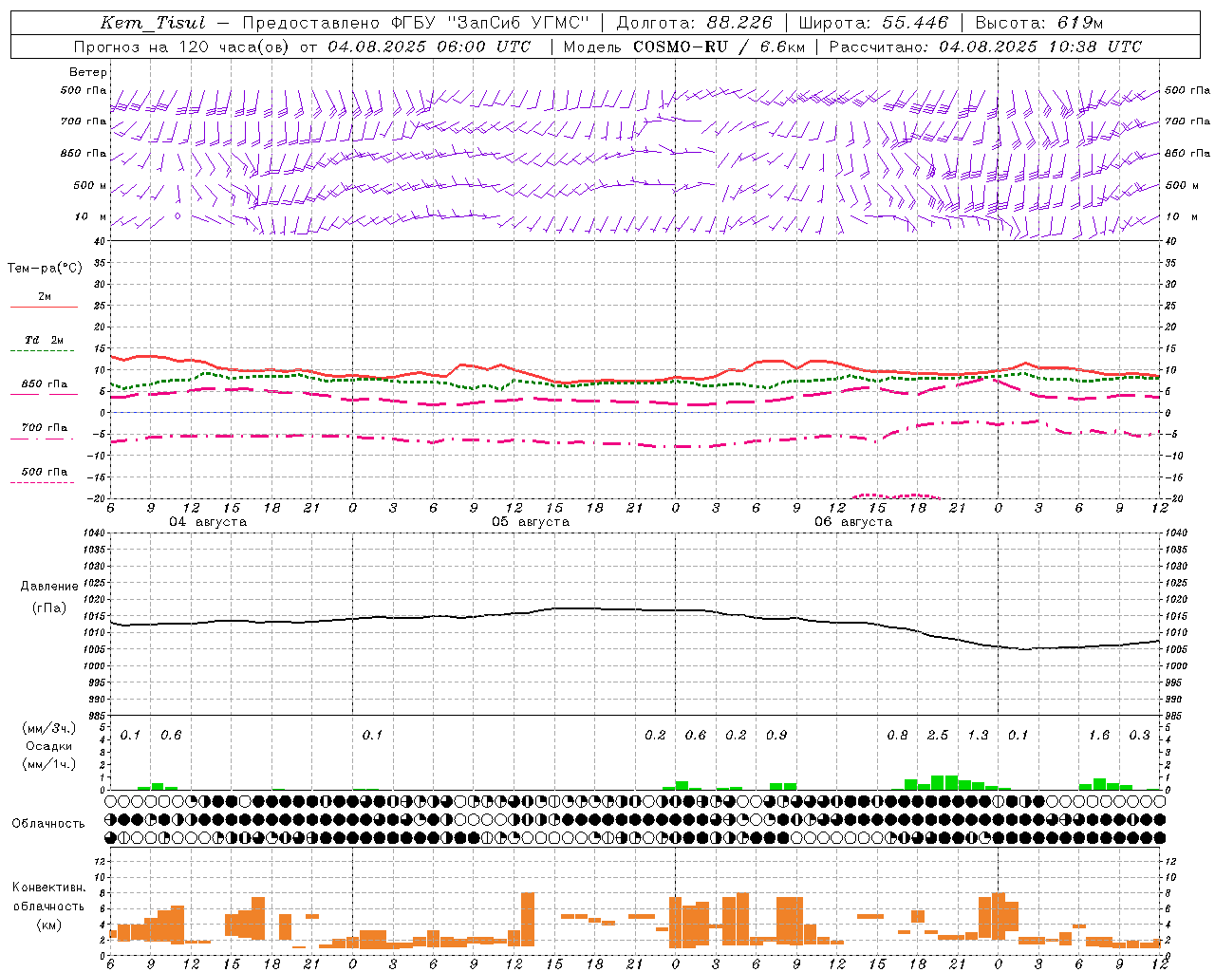Click the model label COSMO-RU / 6.6км
This screenshot has width=1215, height=972.
719,47
